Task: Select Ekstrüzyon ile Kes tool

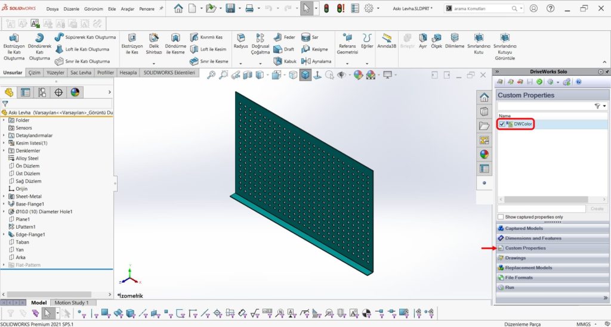Action: 132,44
